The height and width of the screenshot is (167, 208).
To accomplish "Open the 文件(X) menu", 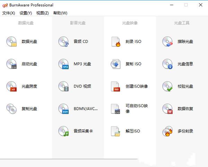I will click(x=9, y=13).
